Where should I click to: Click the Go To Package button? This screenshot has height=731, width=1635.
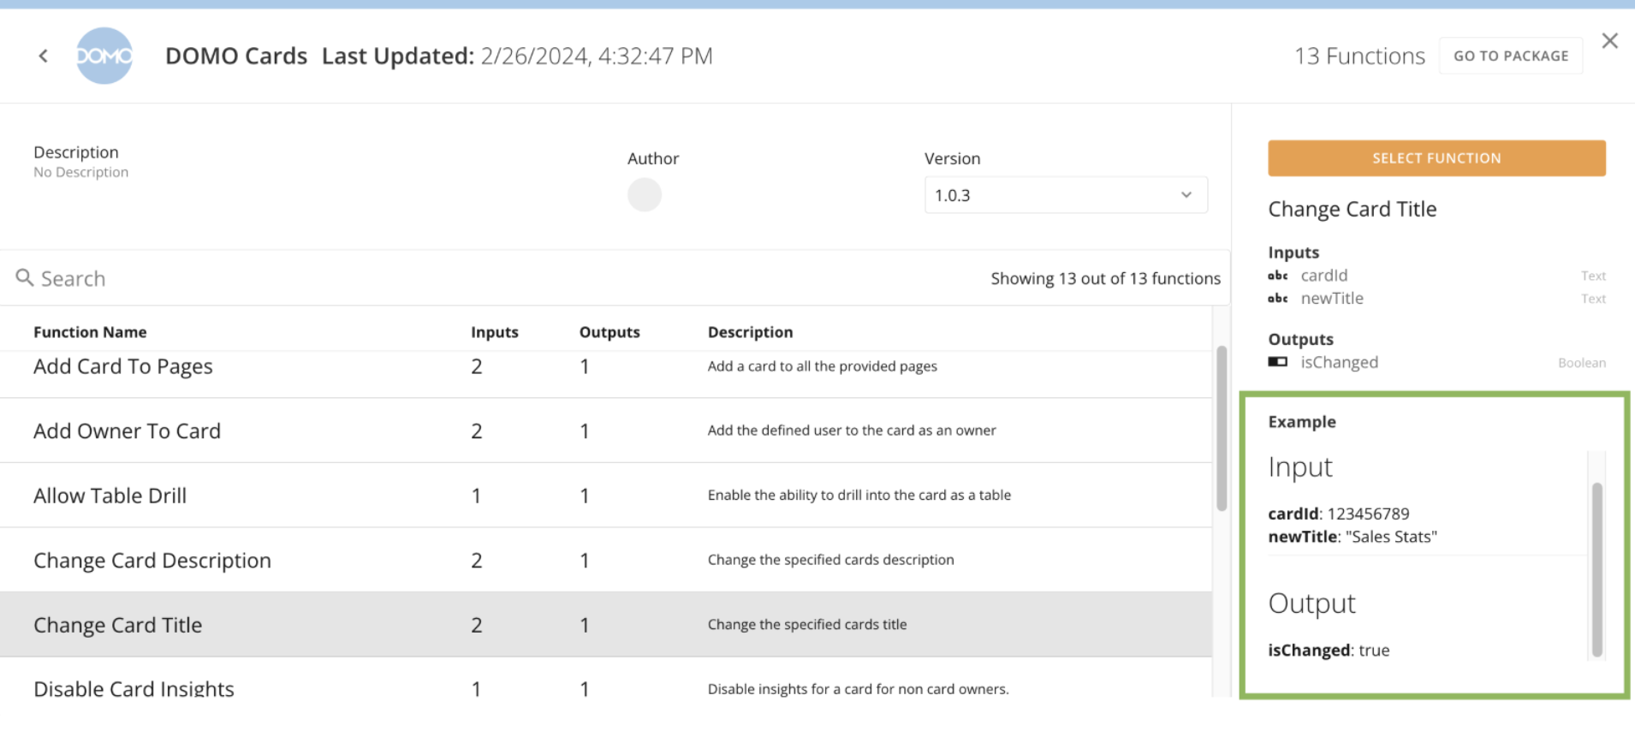pos(1511,56)
